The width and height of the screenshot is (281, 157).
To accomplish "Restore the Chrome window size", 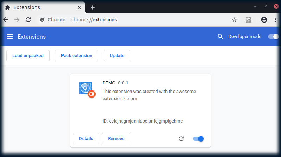I will click(x=266, y=6).
